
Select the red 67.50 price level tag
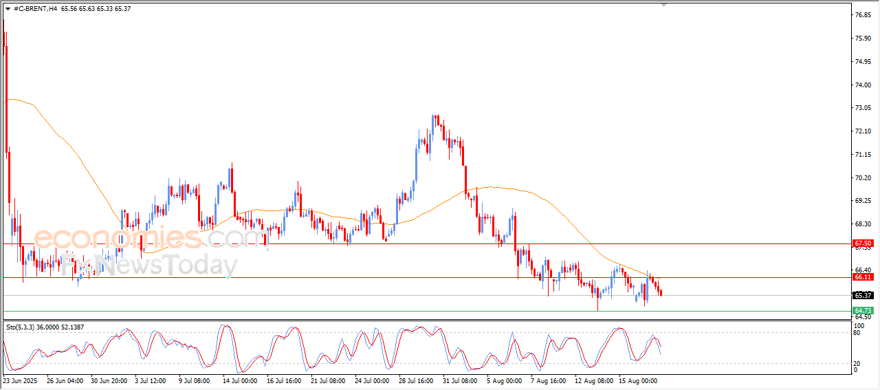pos(863,243)
